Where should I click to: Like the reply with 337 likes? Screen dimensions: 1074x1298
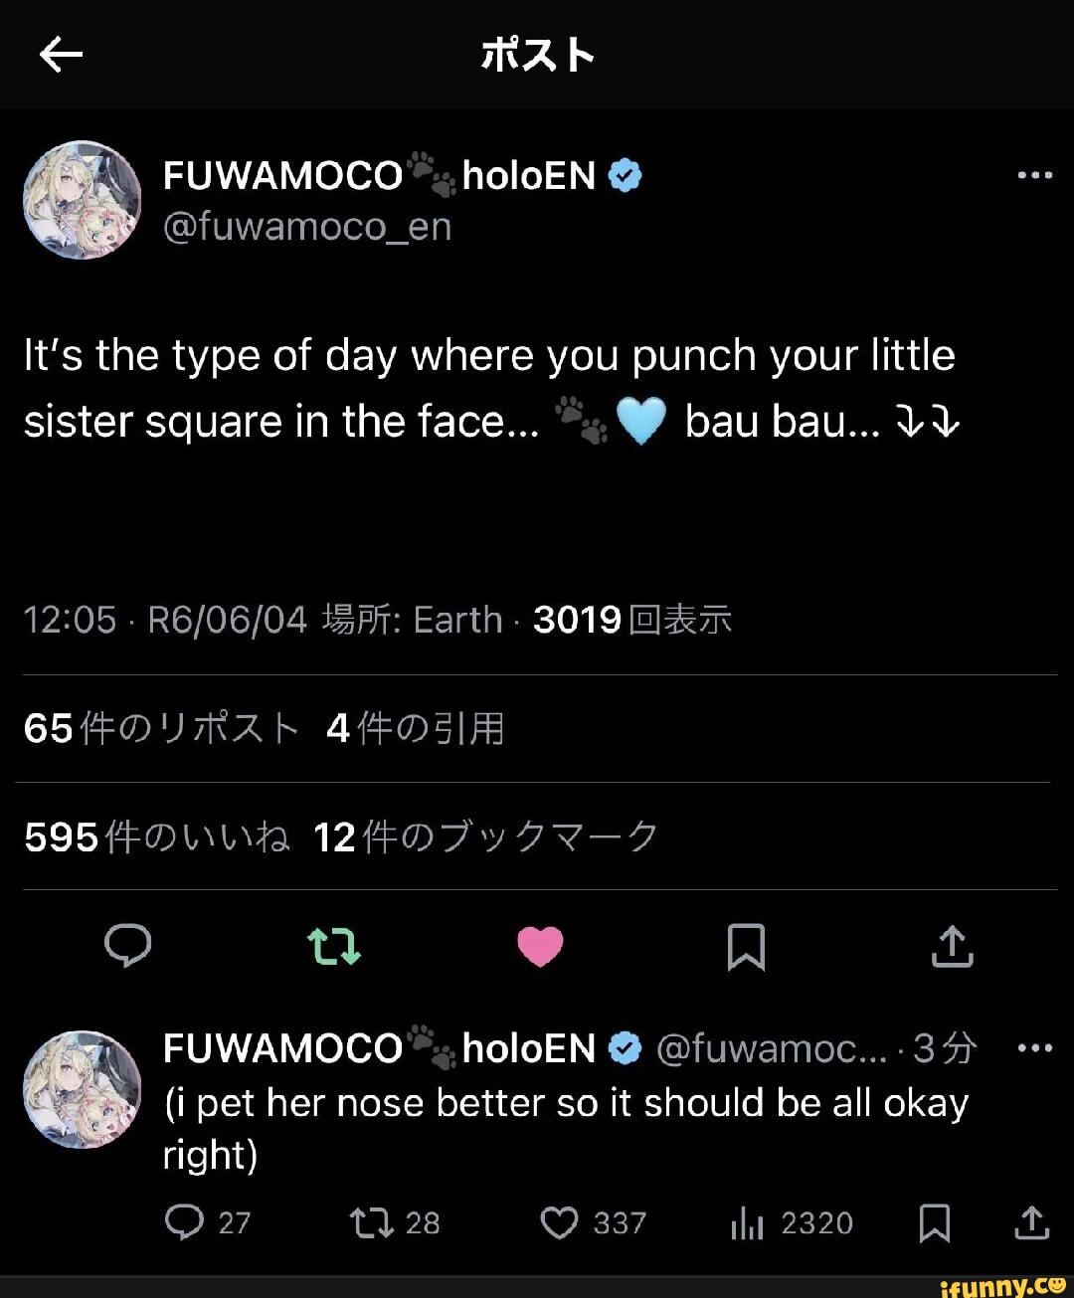coord(559,1222)
